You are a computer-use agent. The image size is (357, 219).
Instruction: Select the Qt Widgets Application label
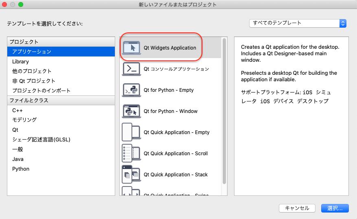click(x=170, y=48)
